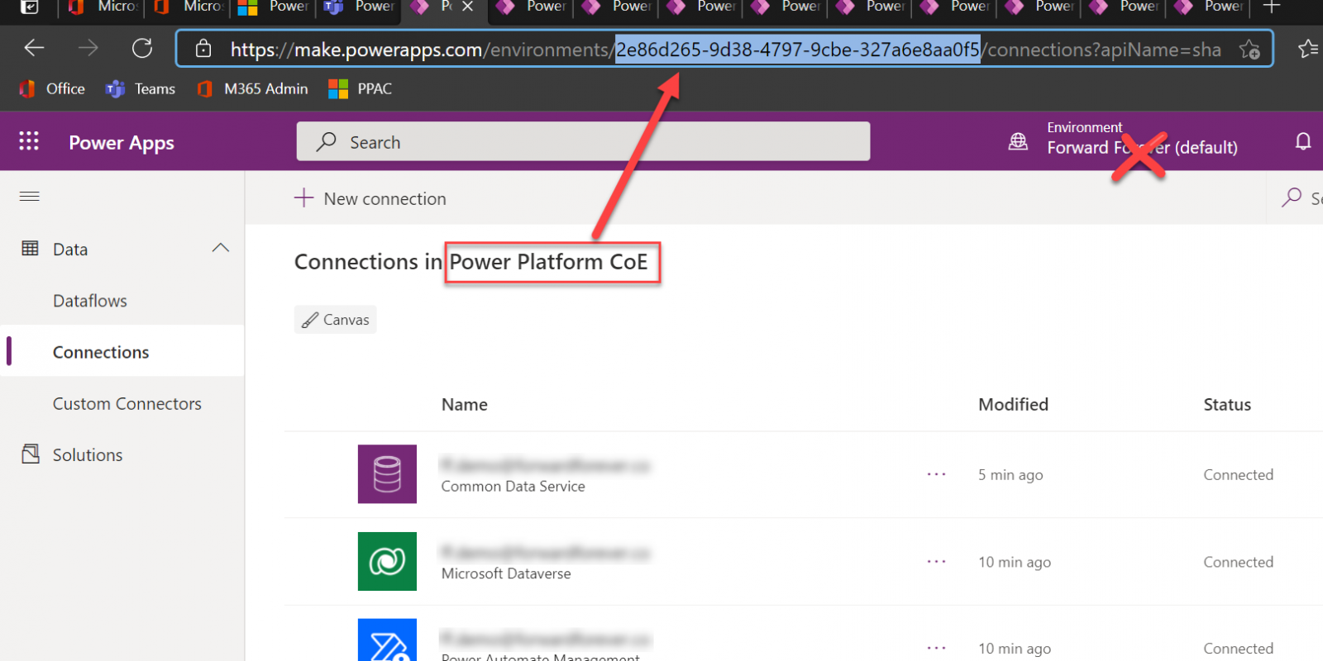Click the Connected status for Common Data Service
The width and height of the screenshot is (1323, 661).
[1238, 474]
